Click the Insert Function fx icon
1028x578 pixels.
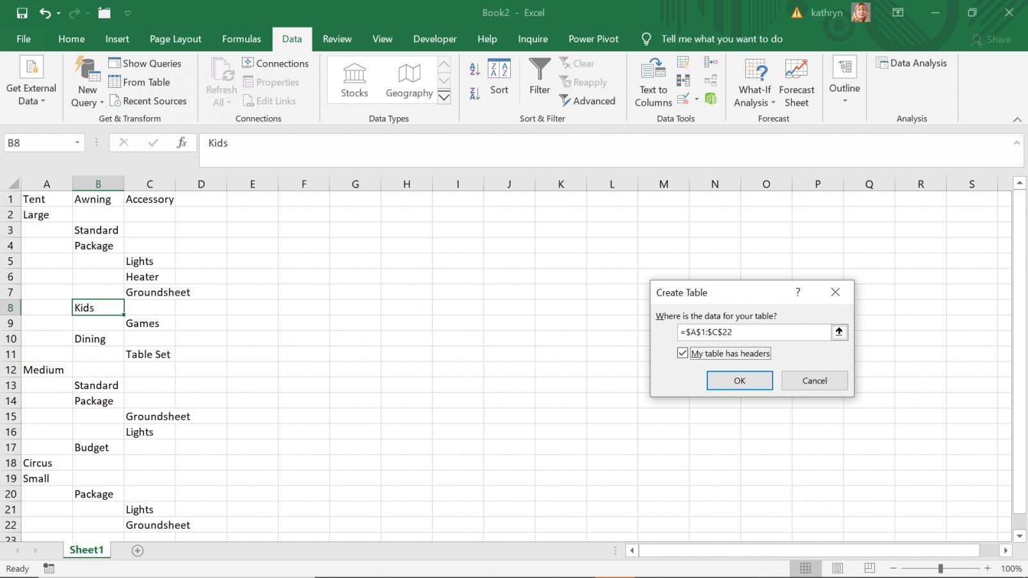[182, 143]
